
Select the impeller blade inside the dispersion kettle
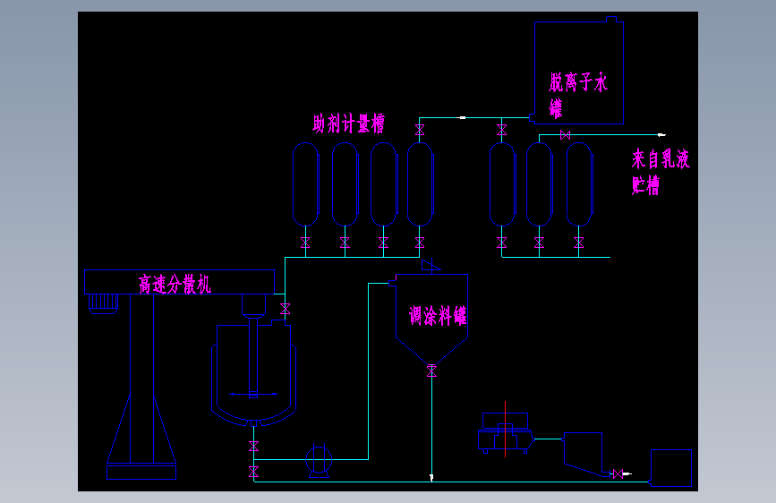pos(253,395)
